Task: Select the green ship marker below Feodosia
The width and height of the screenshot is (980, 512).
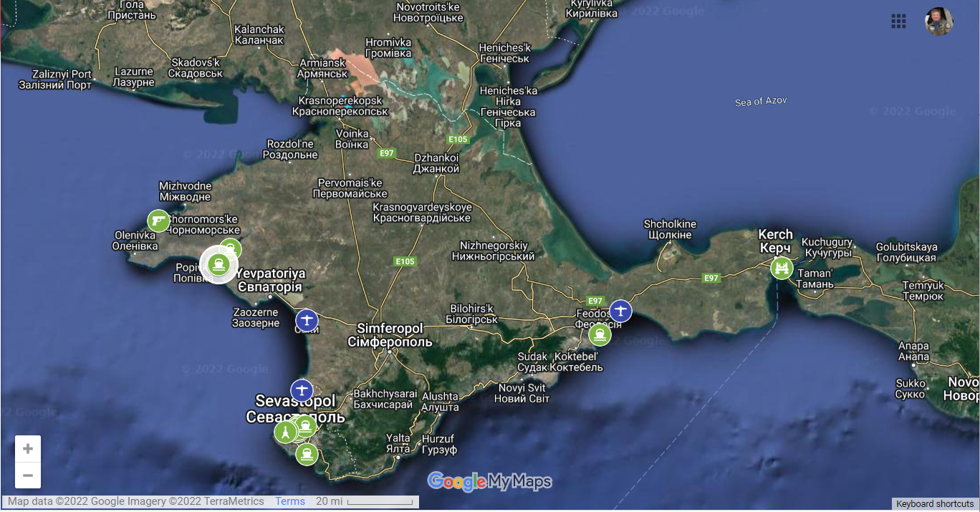Action: point(600,334)
